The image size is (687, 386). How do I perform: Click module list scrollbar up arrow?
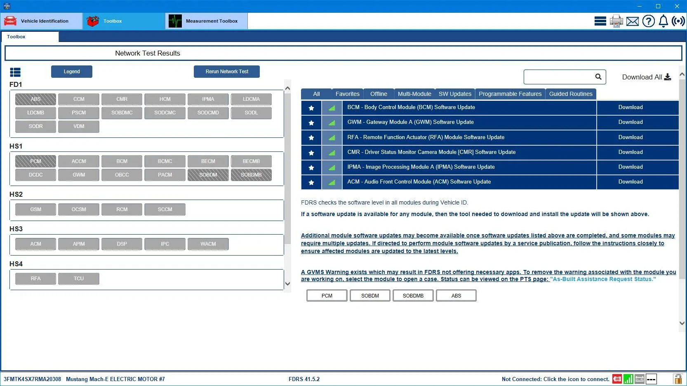point(287,88)
